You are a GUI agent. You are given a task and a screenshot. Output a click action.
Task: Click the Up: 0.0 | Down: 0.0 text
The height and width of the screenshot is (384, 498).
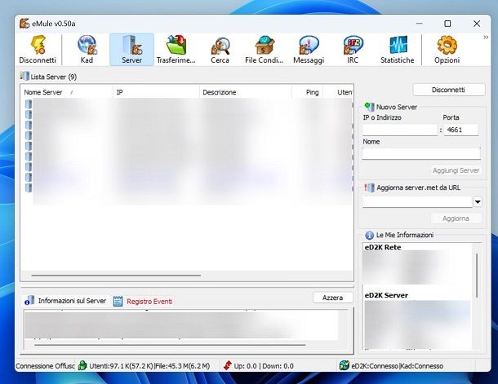(x=264, y=366)
